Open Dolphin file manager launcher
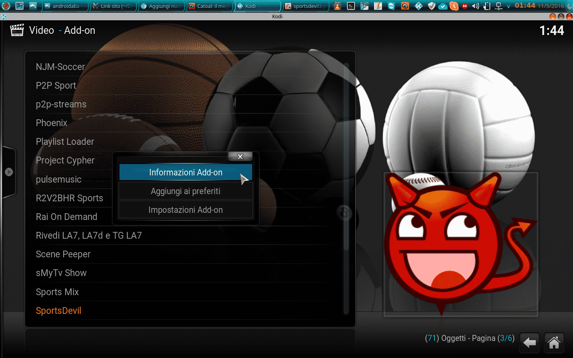Viewport: 573px width, 358px height. pos(33,6)
